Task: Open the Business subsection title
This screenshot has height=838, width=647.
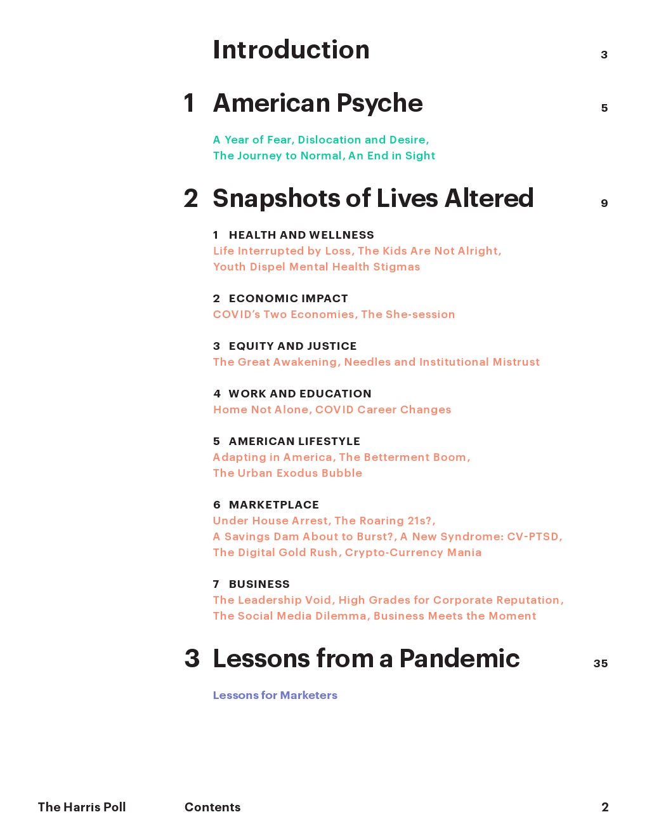Action: (259, 584)
